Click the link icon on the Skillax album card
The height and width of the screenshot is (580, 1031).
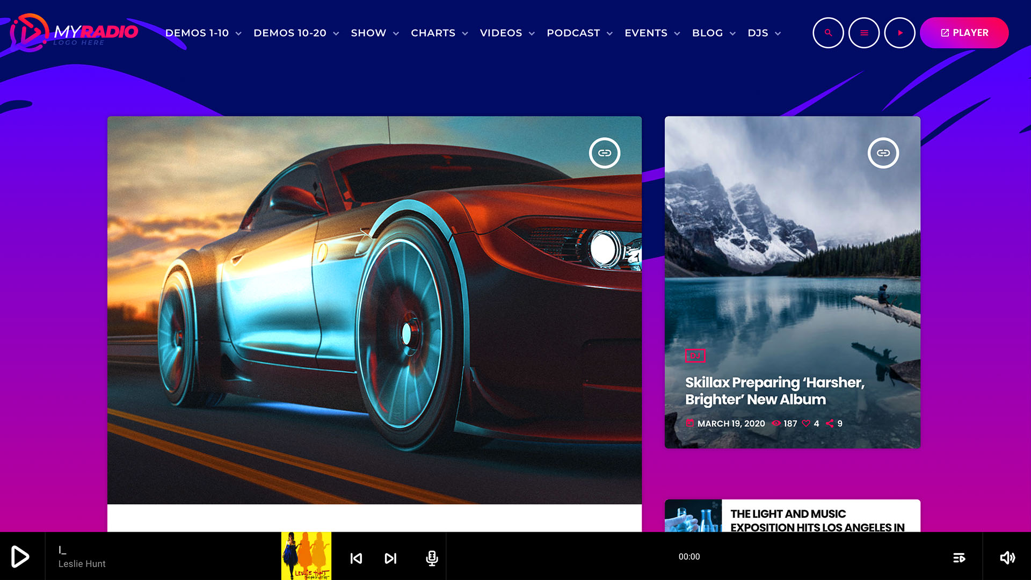[x=884, y=153]
